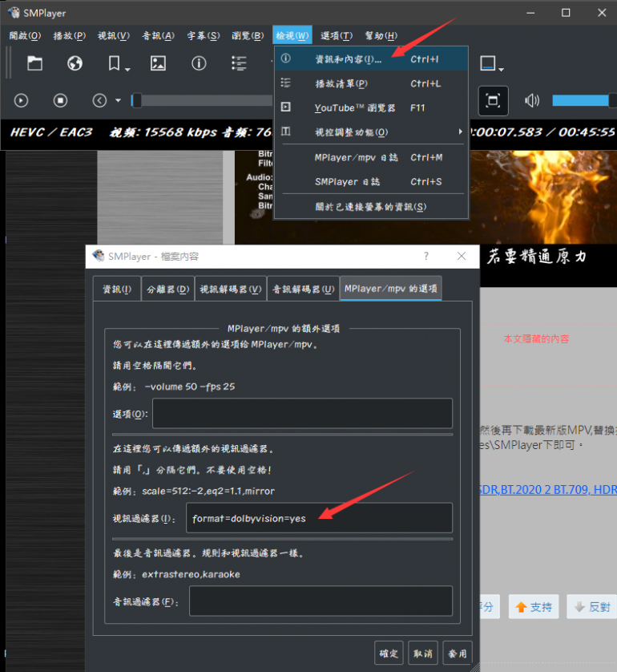Select YouTube 瀏覽器 menu entry
Viewport: 617px width, 672px height.
coord(371,107)
